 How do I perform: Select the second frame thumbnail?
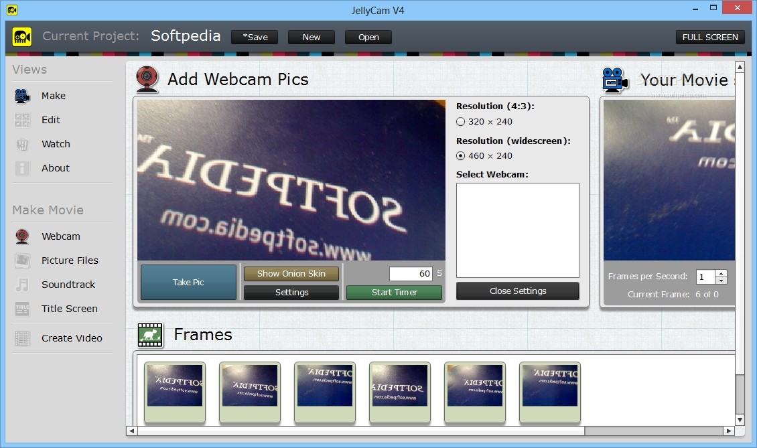coord(250,392)
